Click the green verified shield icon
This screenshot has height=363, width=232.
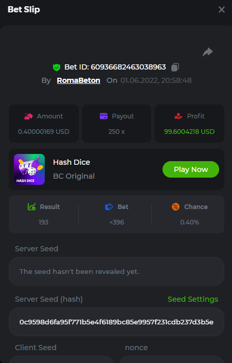click(x=57, y=67)
